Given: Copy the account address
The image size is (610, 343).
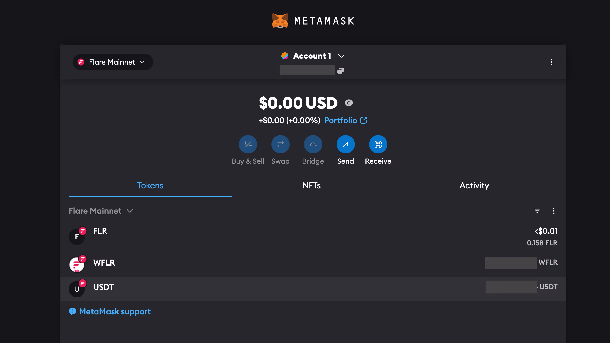Looking at the screenshot, I should coord(340,71).
